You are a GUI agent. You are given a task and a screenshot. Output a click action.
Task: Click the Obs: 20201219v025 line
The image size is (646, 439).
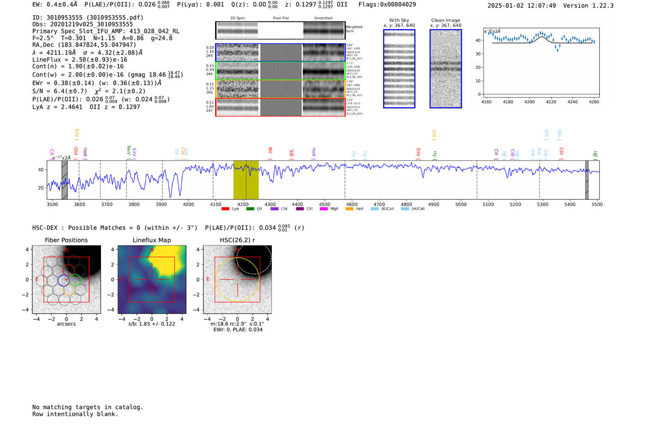coord(83,24)
